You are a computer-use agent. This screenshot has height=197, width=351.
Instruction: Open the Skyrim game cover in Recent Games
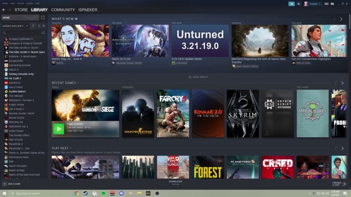(243, 114)
